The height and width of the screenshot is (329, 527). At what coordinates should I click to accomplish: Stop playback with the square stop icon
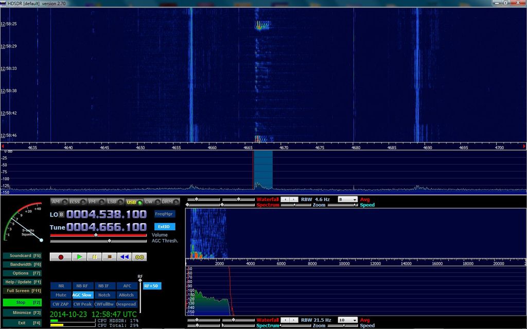point(110,257)
